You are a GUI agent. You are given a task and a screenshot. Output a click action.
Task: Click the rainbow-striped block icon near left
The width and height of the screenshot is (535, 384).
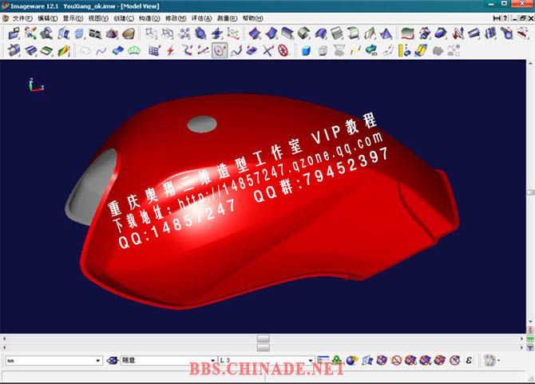[64, 51]
